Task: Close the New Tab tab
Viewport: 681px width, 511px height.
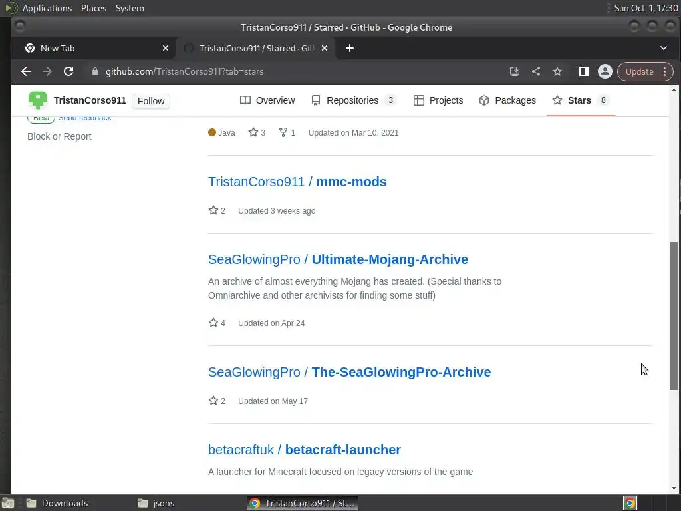Action: 166,48
